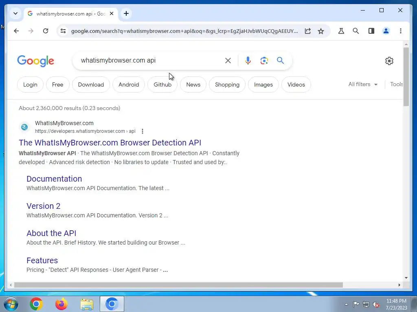Submit search with blue magnifier
The width and height of the screenshot is (417, 312).
point(280,61)
